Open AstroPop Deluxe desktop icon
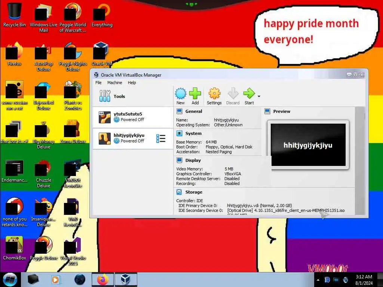383x287 pixels. point(43,57)
